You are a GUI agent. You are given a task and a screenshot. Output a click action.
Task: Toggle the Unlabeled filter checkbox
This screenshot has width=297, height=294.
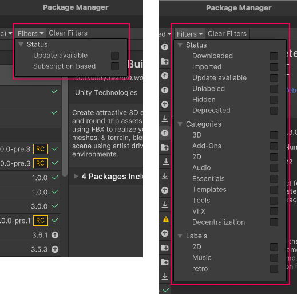pos(274,89)
